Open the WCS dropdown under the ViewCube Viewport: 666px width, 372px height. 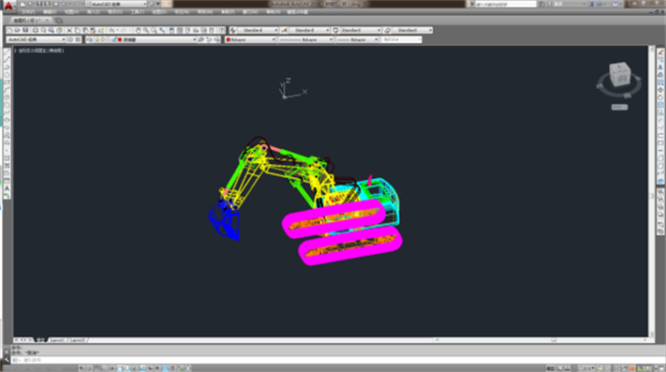(x=619, y=107)
